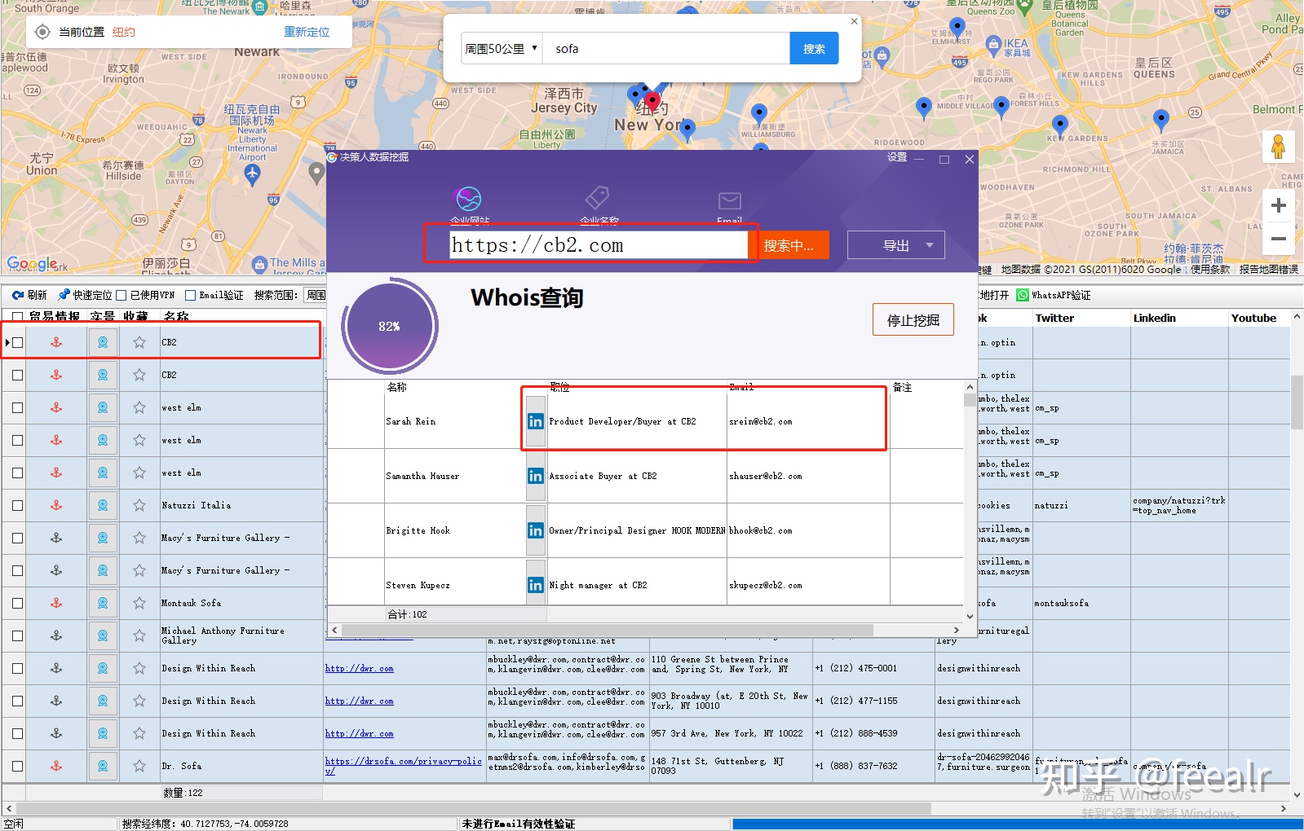Open 设置 in the data mining window
The width and height of the screenshot is (1304, 831).
(x=896, y=157)
